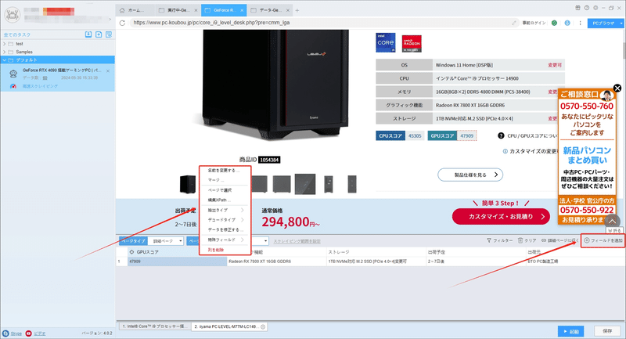The height and width of the screenshot is (339, 626).
Task: Close the active GeForce R... tab
Action: pos(242,10)
